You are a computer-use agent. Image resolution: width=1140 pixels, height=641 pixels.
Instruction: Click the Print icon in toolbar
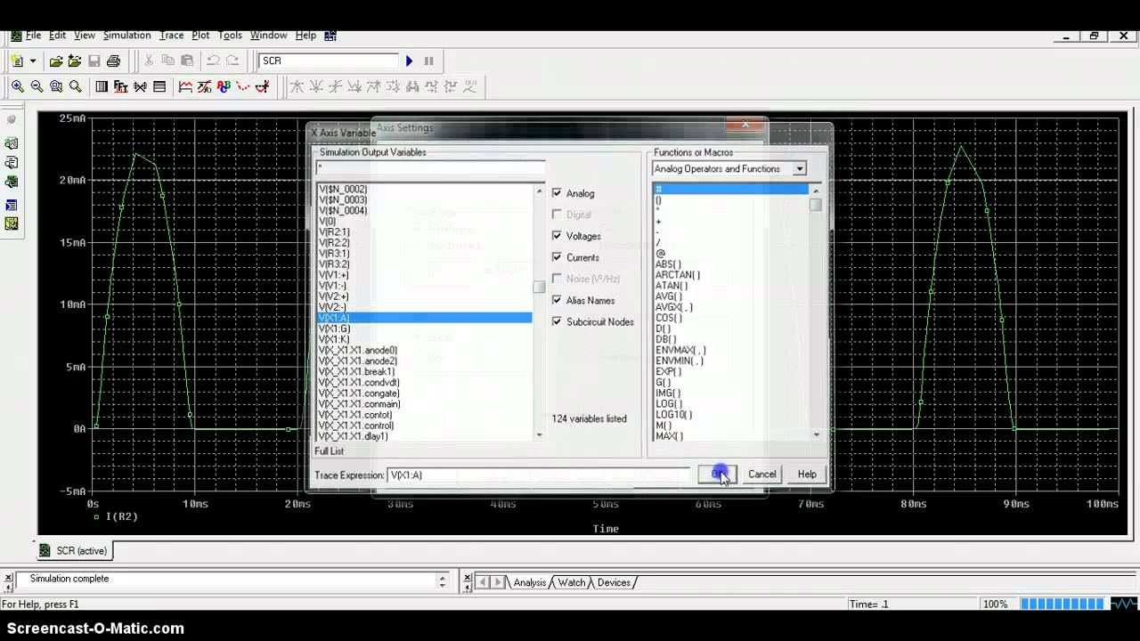tap(113, 61)
